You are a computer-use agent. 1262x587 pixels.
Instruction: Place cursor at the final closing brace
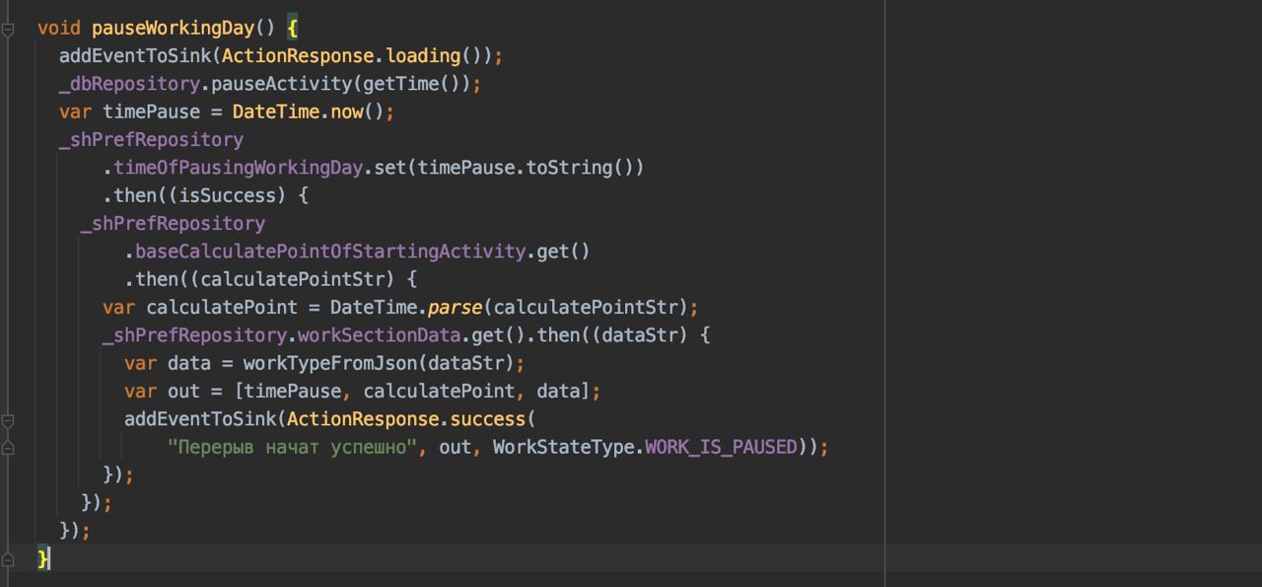[x=42, y=559]
